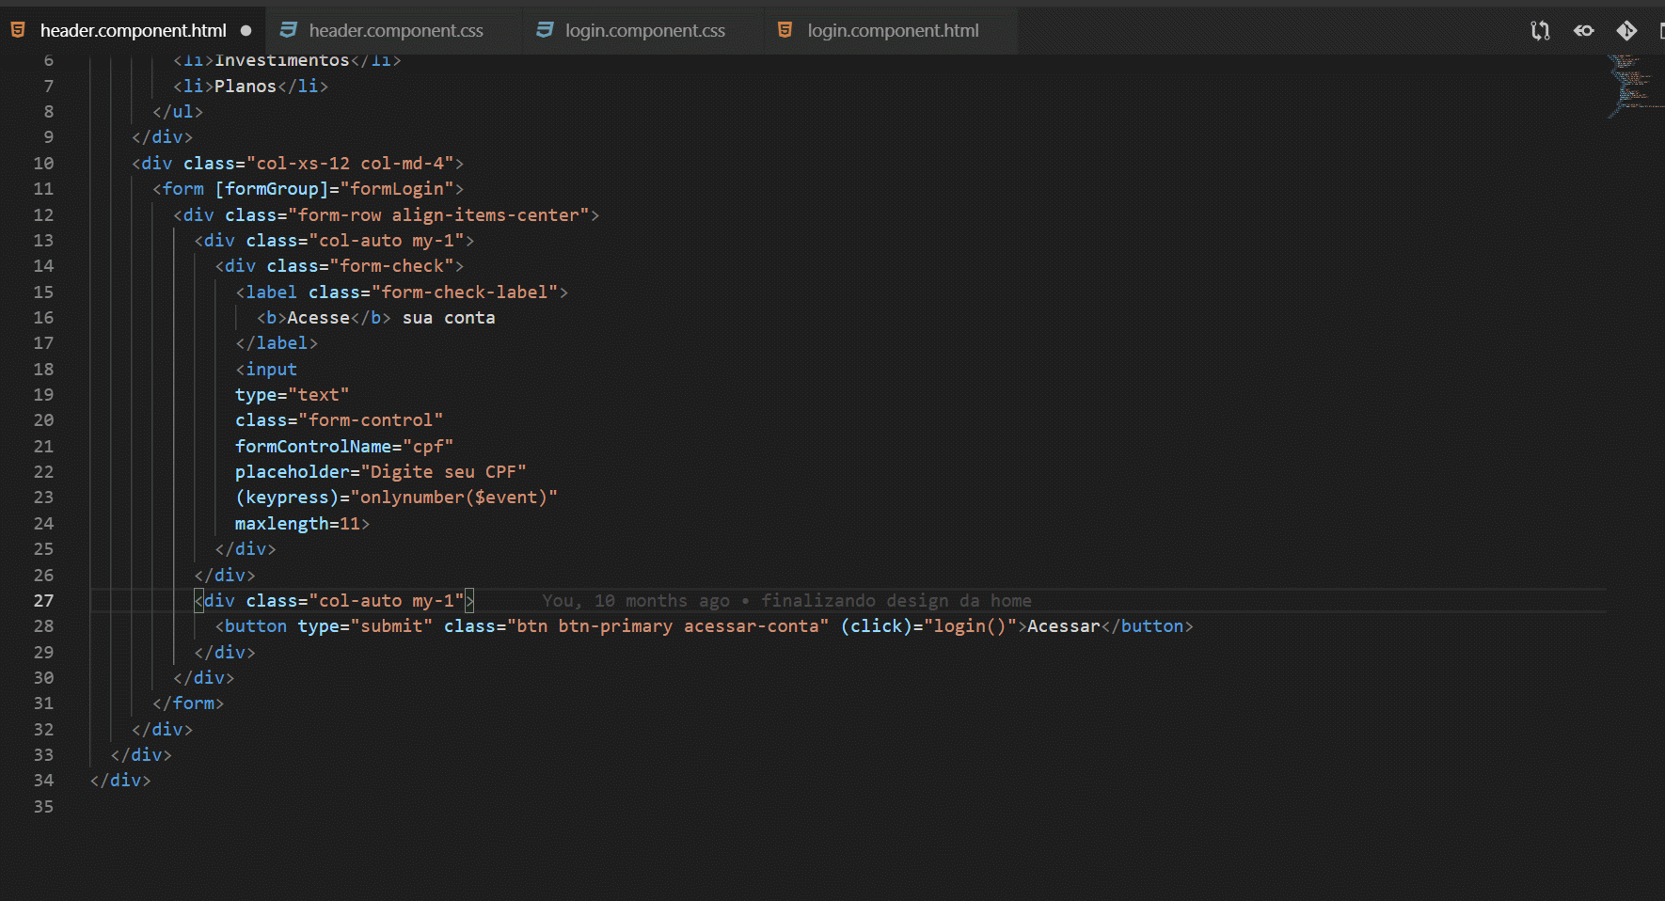Click the Git diamond icon in toolbar

1626,31
